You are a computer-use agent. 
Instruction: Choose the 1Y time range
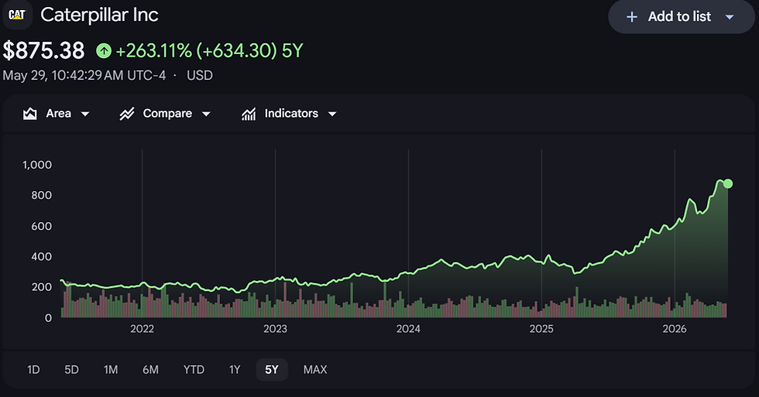click(x=235, y=370)
